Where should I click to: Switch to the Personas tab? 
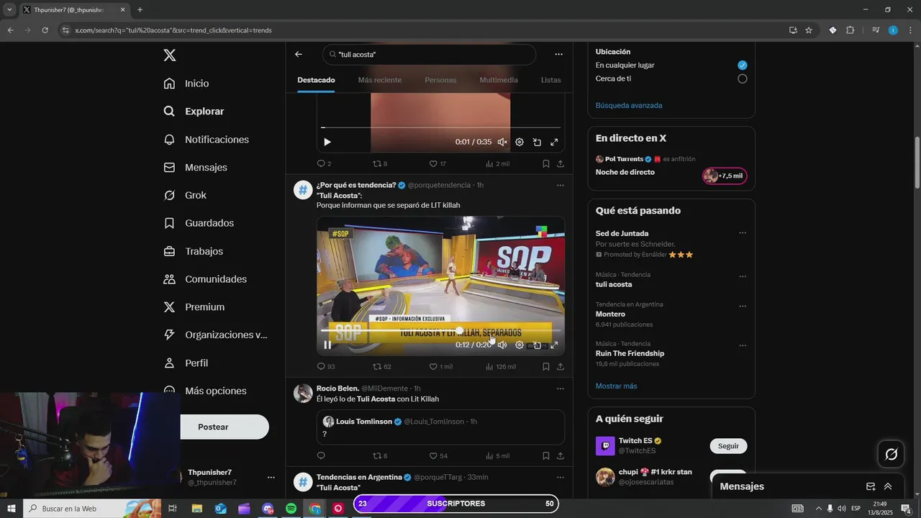coord(440,80)
